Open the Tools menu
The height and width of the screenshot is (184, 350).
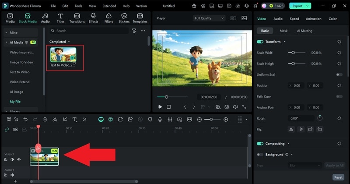(78, 6)
